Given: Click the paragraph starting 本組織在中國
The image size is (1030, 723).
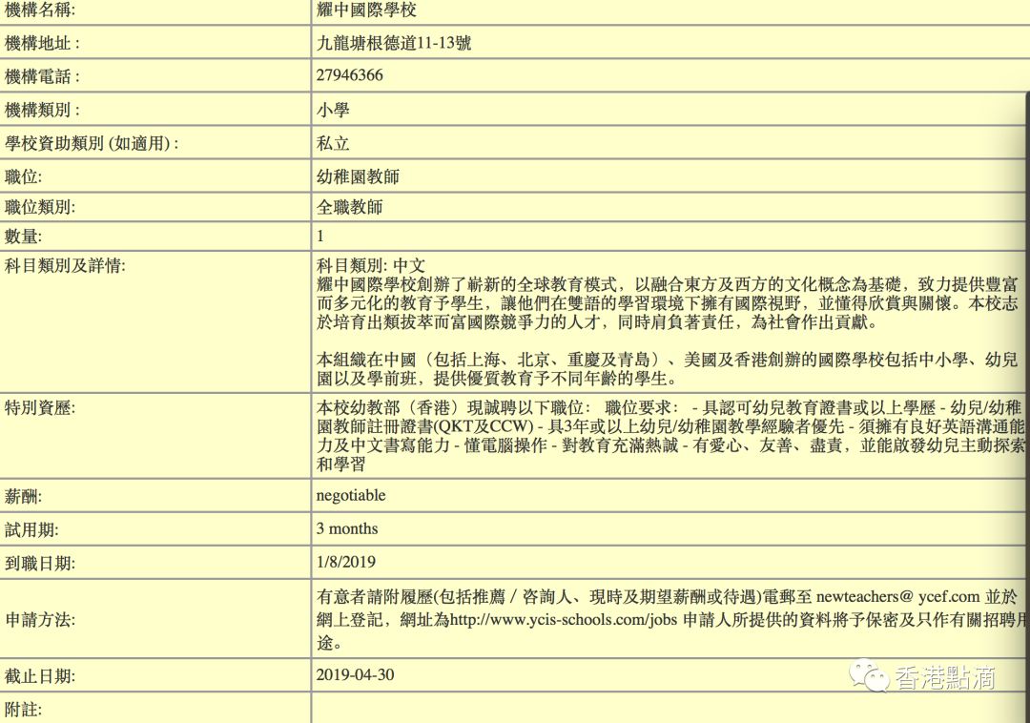Looking at the screenshot, I should pos(667,369).
